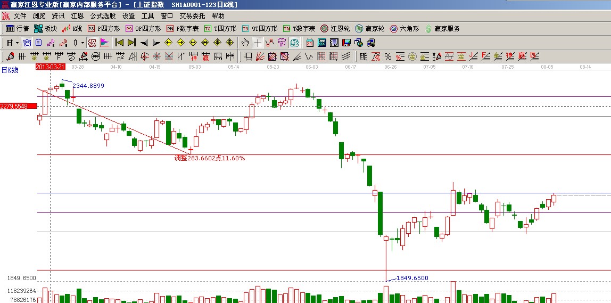Open the 公式选股 menu
Viewport: 611px width, 303px height.
(x=103, y=16)
